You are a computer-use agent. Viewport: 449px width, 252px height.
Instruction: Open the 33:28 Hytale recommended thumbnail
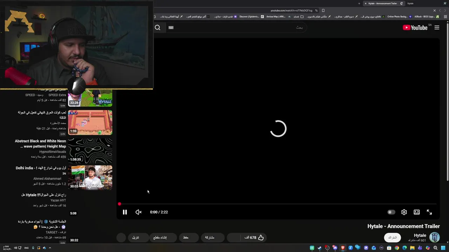tap(90, 98)
